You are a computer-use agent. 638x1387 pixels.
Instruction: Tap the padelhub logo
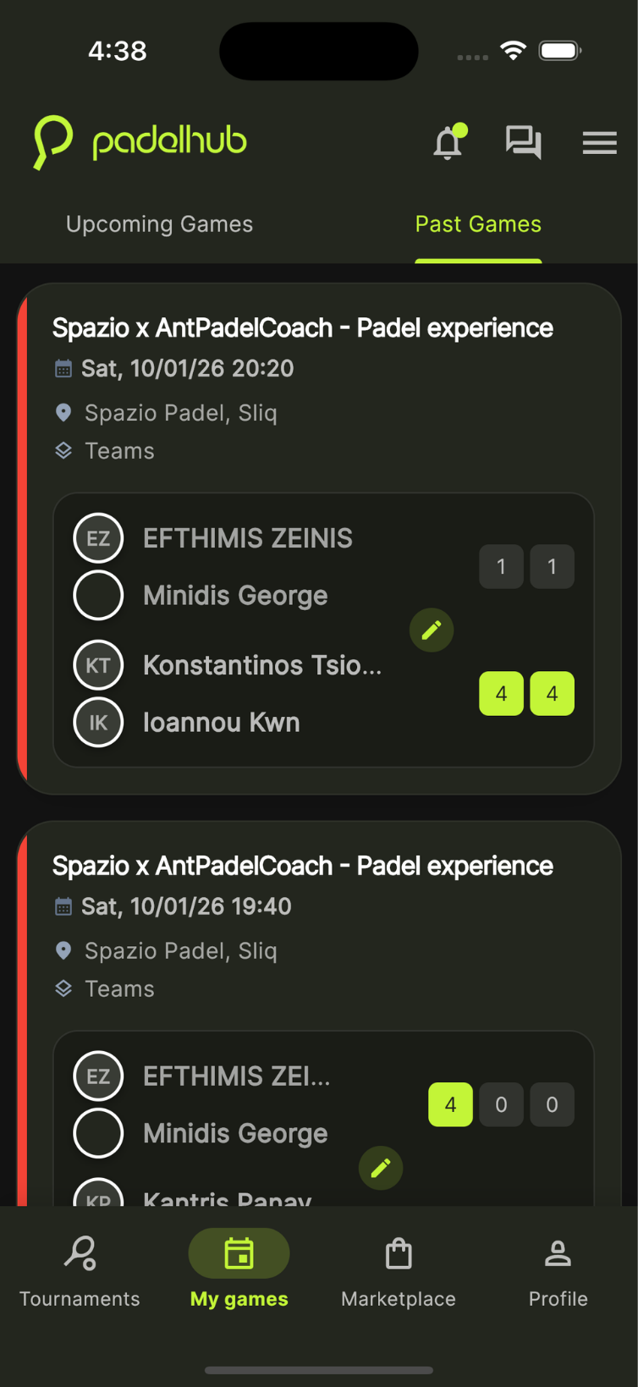coord(140,141)
